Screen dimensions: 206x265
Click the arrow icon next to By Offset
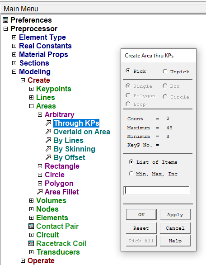48,157
